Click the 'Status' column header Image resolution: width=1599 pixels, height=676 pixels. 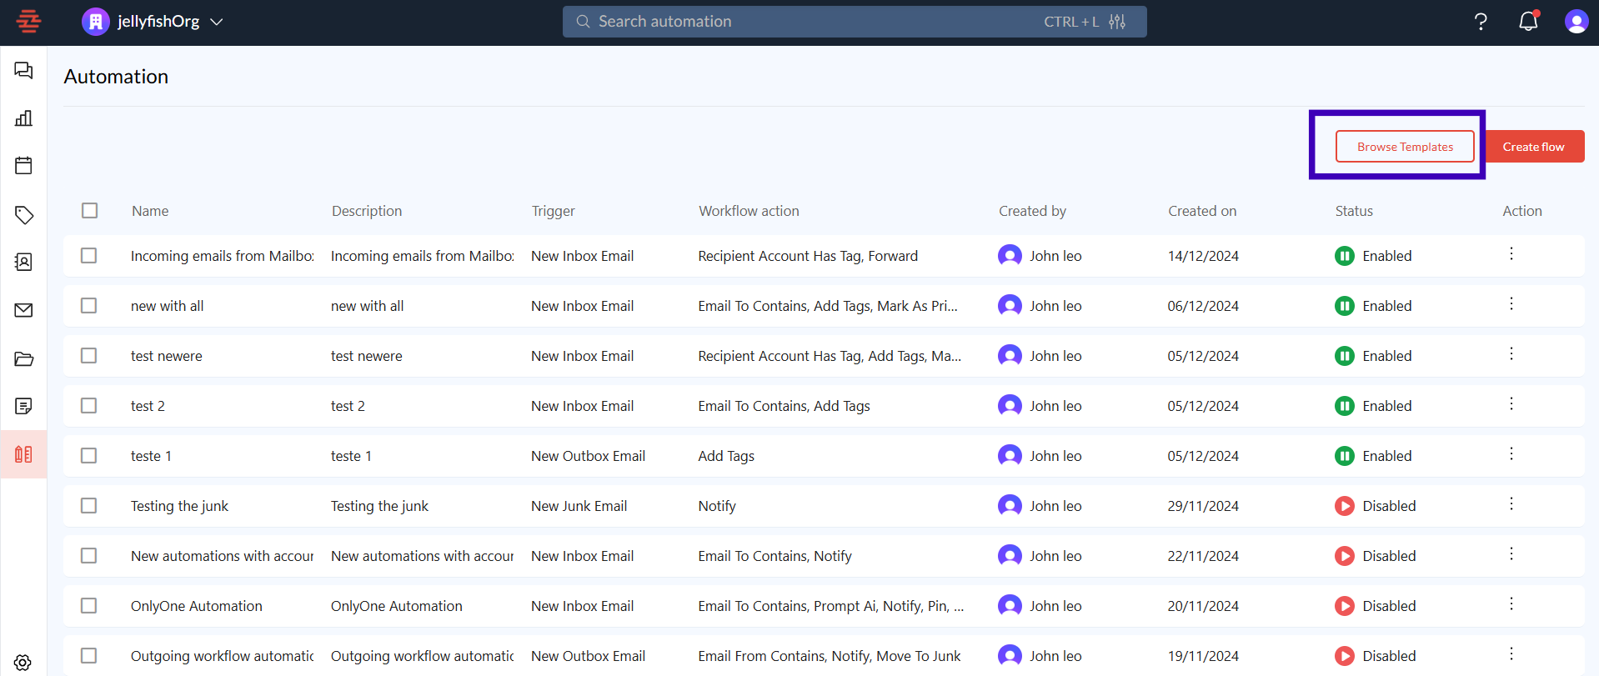1353,211
